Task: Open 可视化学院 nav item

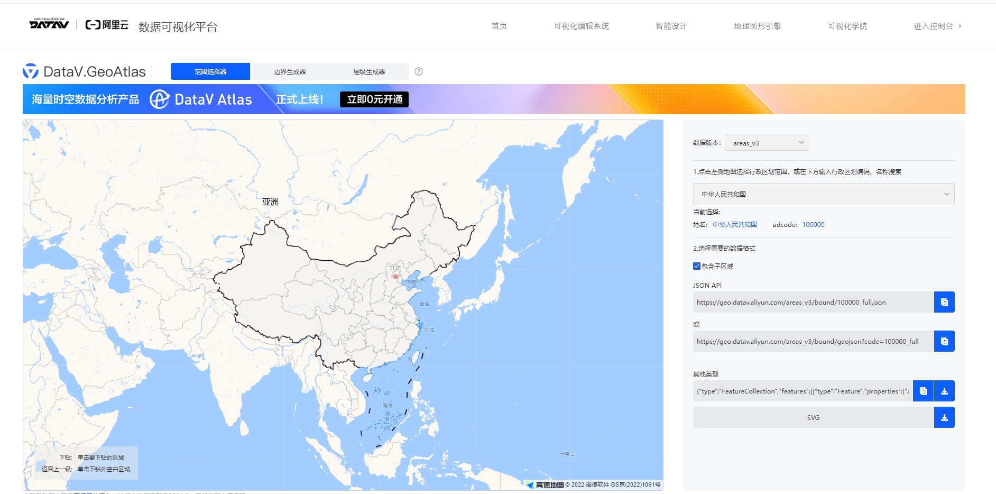Action: click(x=847, y=26)
